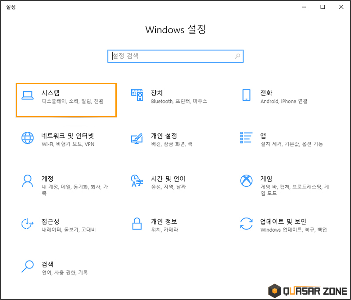Open the 게임 Xbox icon

click(246, 180)
